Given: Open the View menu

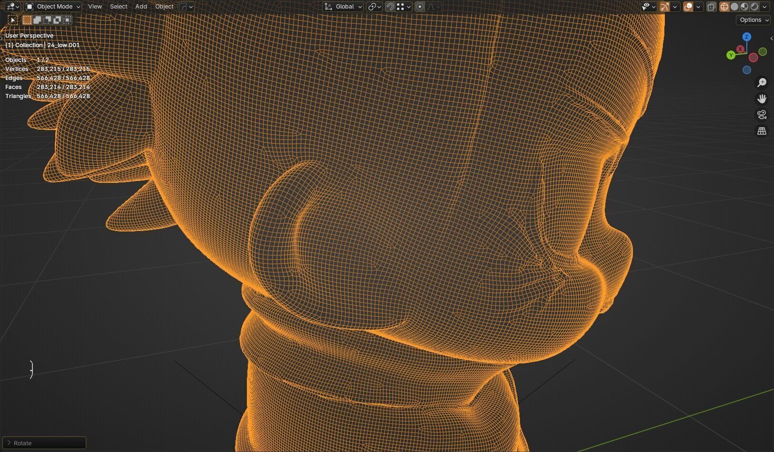Looking at the screenshot, I should click(95, 7).
